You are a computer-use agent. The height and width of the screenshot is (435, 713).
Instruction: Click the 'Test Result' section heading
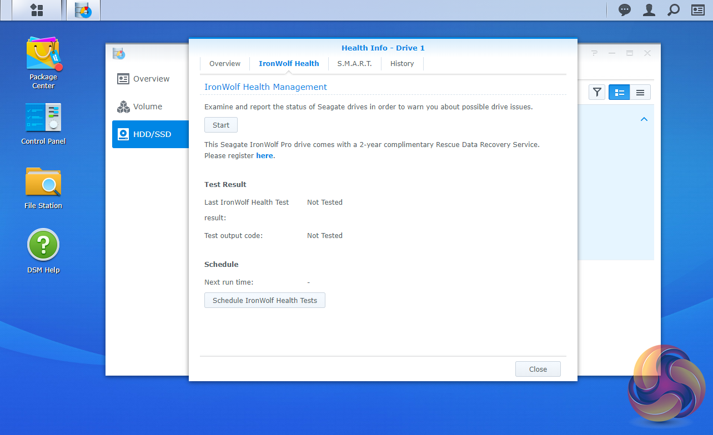pos(225,185)
